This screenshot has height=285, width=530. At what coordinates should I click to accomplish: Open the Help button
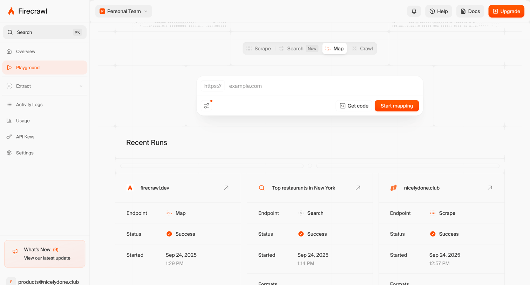pyautogui.click(x=439, y=11)
